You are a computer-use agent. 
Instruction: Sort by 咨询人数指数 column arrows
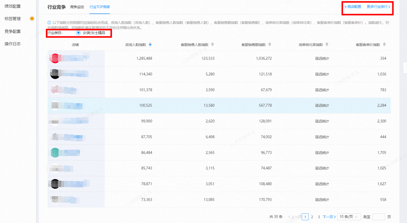pyautogui.click(x=150, y=44)
